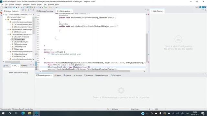Switch to the Outline tab
Viewport: 207px width, 116px height.
[6, 66]
